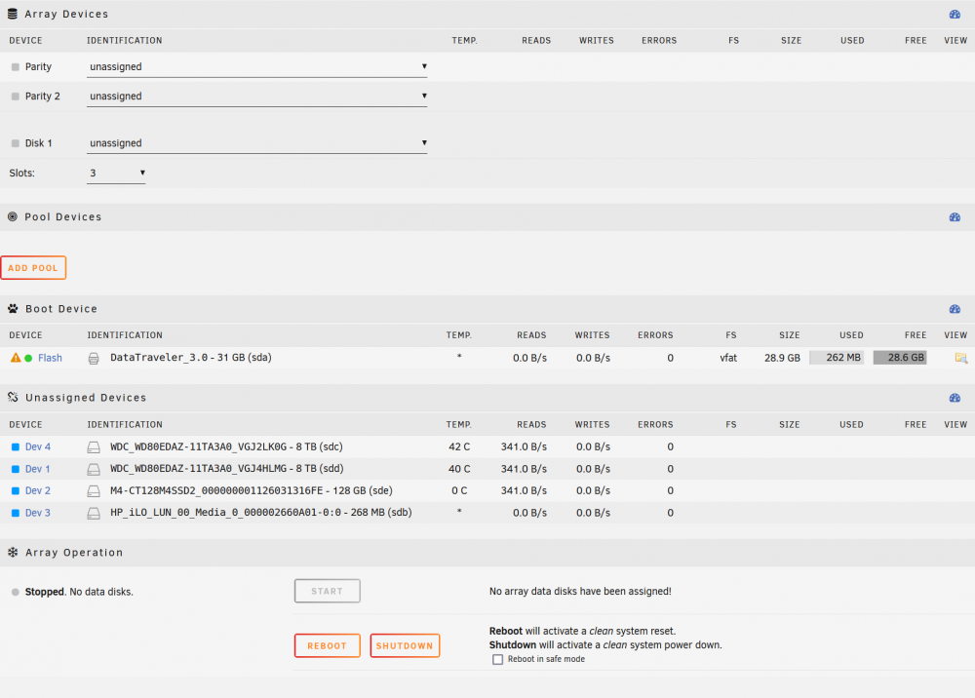The height and width of the screenshot is (698, 975).
Task: Click the Array Devices IDENTIFICATION column header
Action: (125, 41)
